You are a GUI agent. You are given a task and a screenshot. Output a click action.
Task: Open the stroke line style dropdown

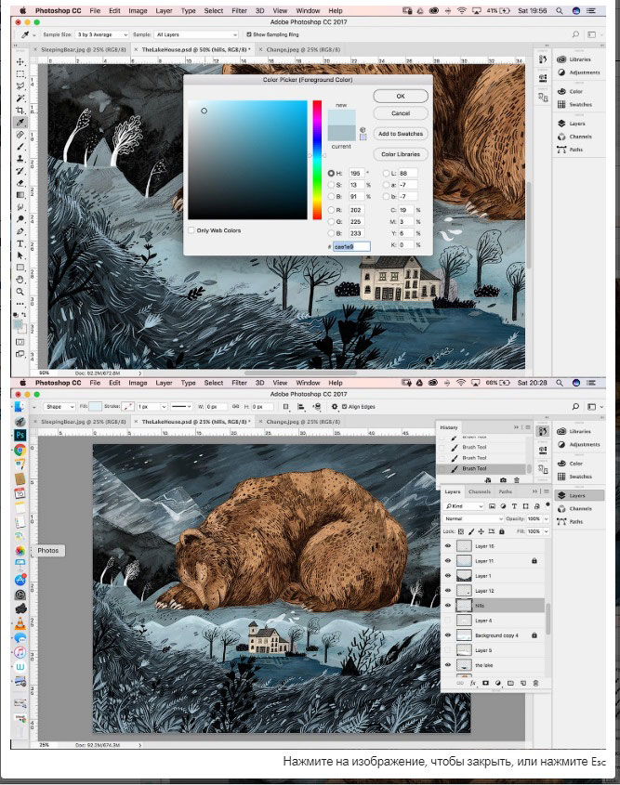tap(181, 407)
